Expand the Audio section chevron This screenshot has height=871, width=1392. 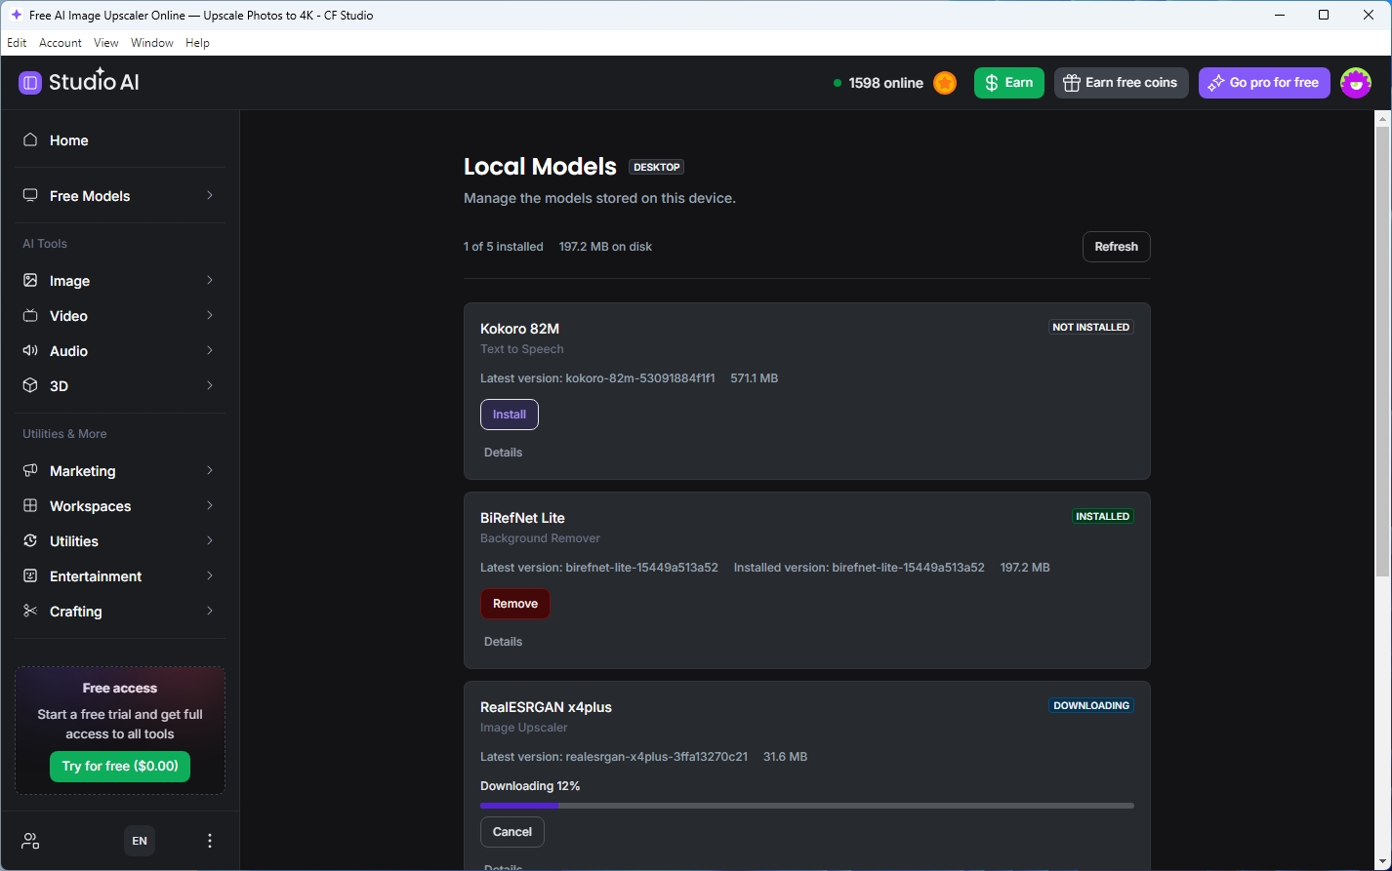[x=210, y=351]
